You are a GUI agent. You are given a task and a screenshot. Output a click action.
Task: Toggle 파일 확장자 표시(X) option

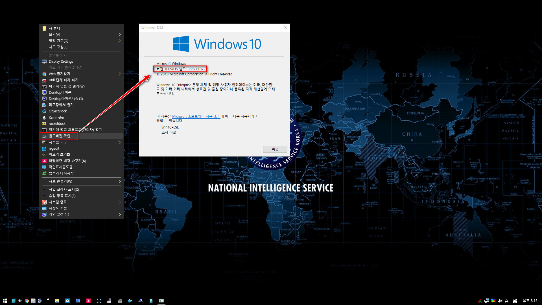coord(81,189)
